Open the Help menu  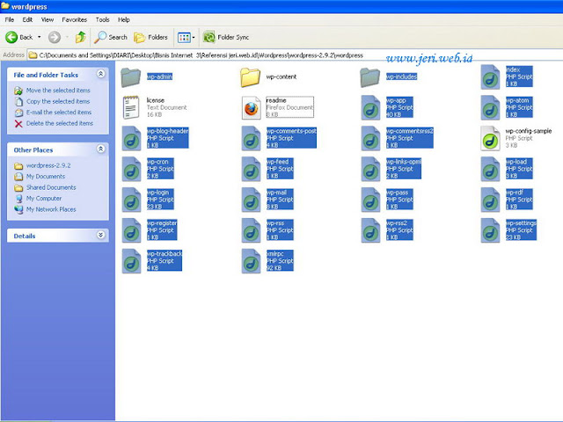click(124, 19)
